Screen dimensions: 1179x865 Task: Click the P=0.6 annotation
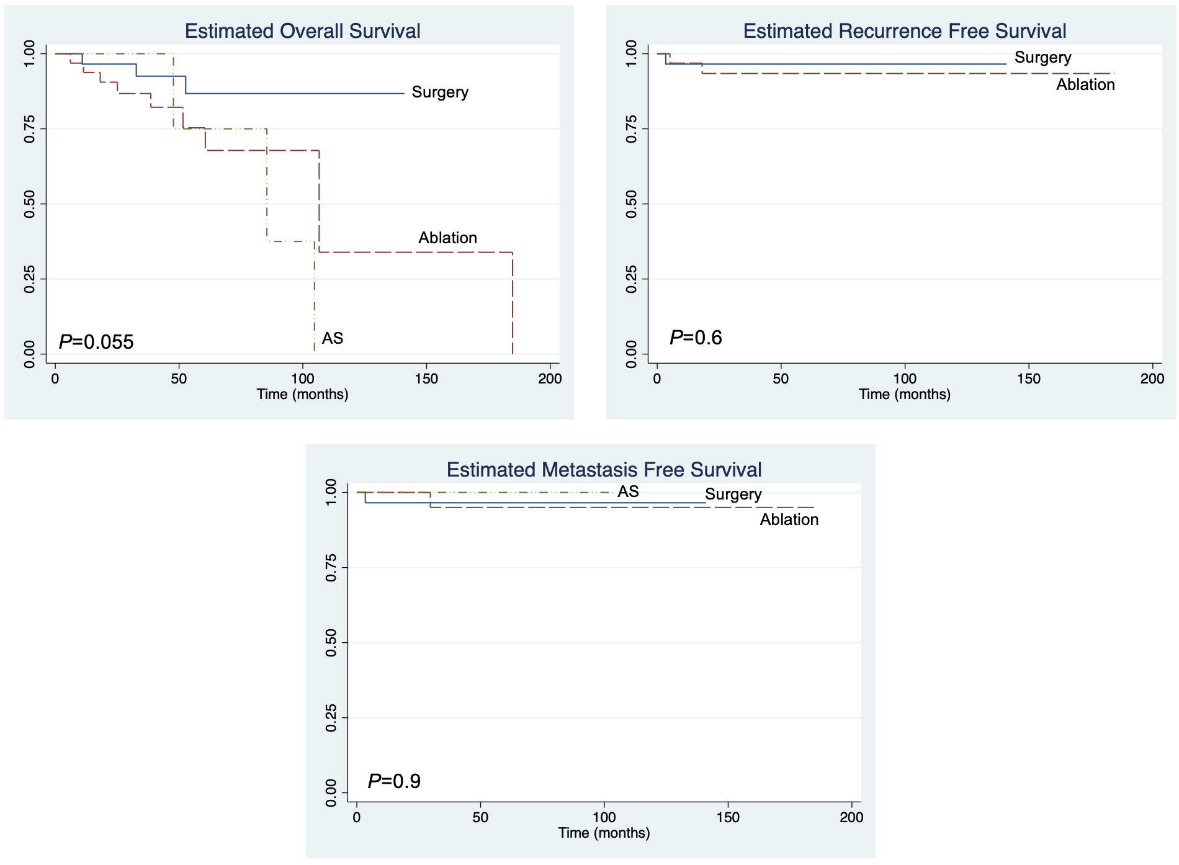click(x=696, y=338)
